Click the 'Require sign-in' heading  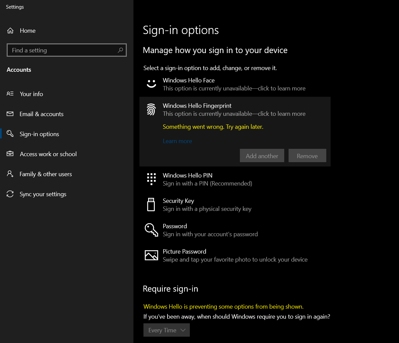point(170,289)
